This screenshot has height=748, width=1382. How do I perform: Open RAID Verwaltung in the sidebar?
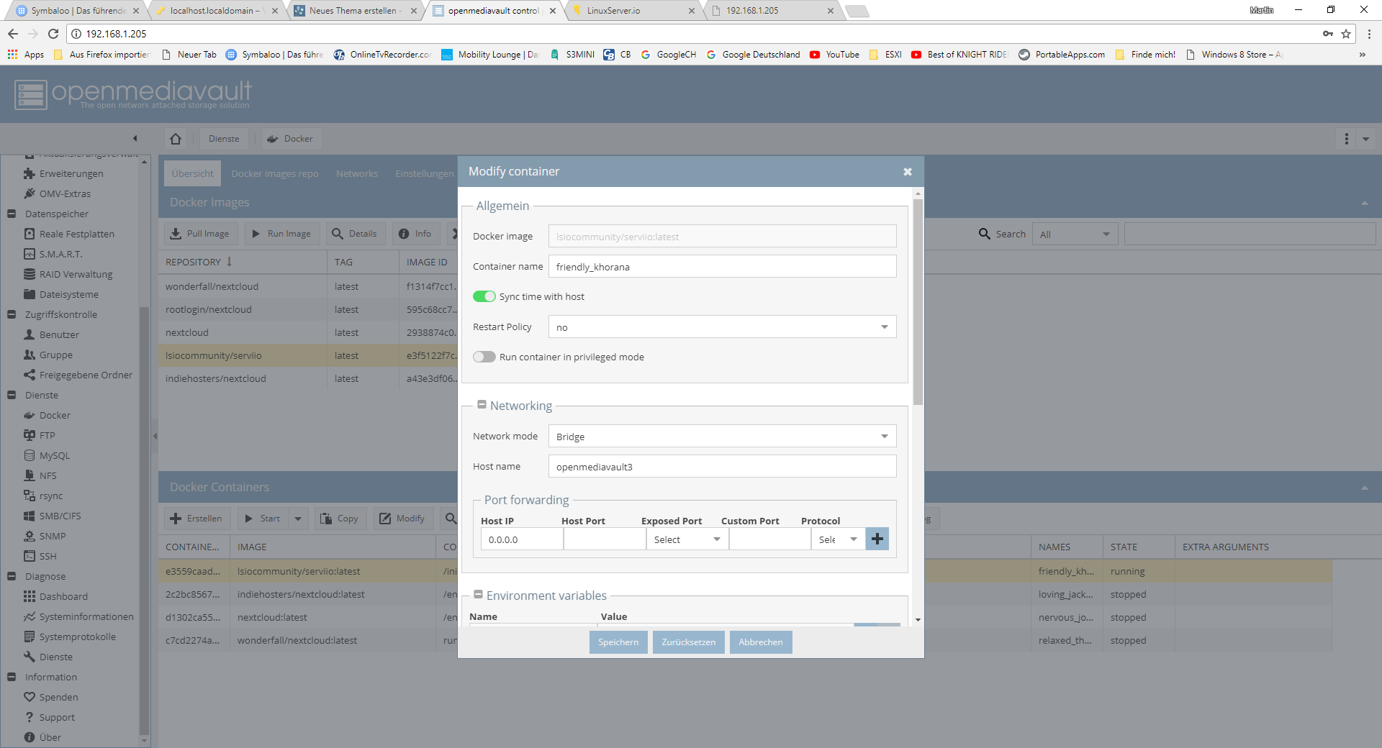click(76, 274)
